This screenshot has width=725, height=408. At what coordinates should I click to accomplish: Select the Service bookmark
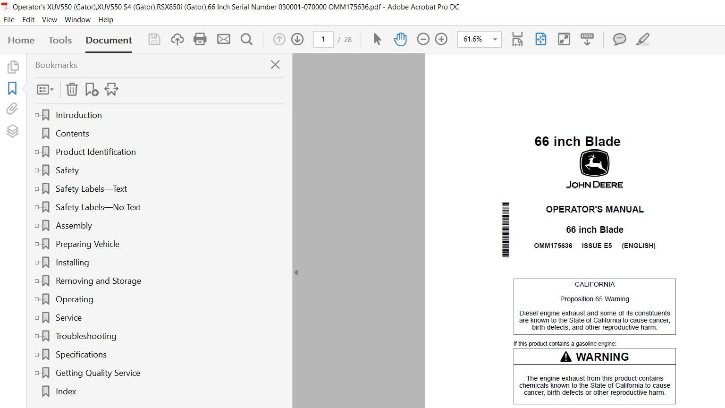point(68,318)
